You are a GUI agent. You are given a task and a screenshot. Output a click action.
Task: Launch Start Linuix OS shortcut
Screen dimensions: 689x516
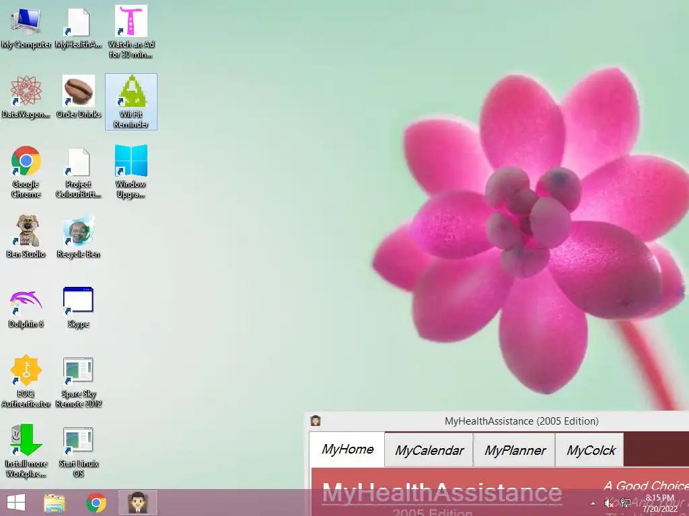[78, 451]
